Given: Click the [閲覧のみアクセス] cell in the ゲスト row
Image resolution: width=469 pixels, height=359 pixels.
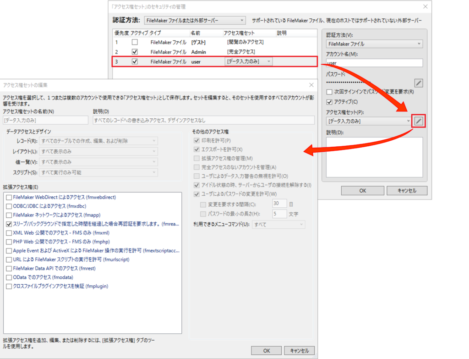Looking at the screenshot, I should [245, 42].
